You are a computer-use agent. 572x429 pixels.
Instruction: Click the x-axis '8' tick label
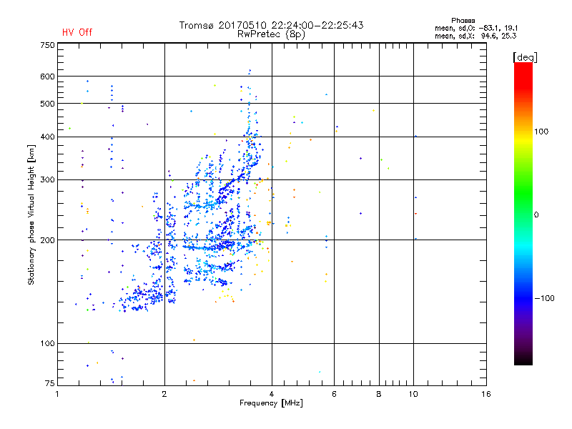click(x=379, y=394)
